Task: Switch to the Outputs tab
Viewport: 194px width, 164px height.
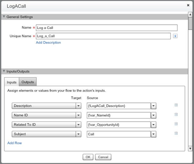Action: pos(28,82)
